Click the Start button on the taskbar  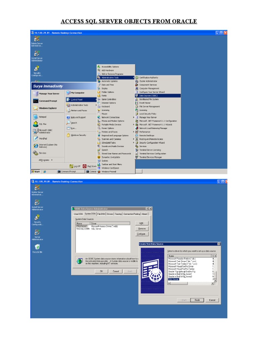36,172
